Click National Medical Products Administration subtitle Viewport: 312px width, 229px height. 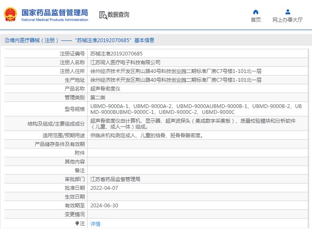pos(55,20)
